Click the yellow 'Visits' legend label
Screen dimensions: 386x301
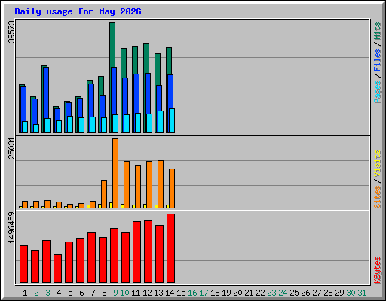(x=377, y=163)
